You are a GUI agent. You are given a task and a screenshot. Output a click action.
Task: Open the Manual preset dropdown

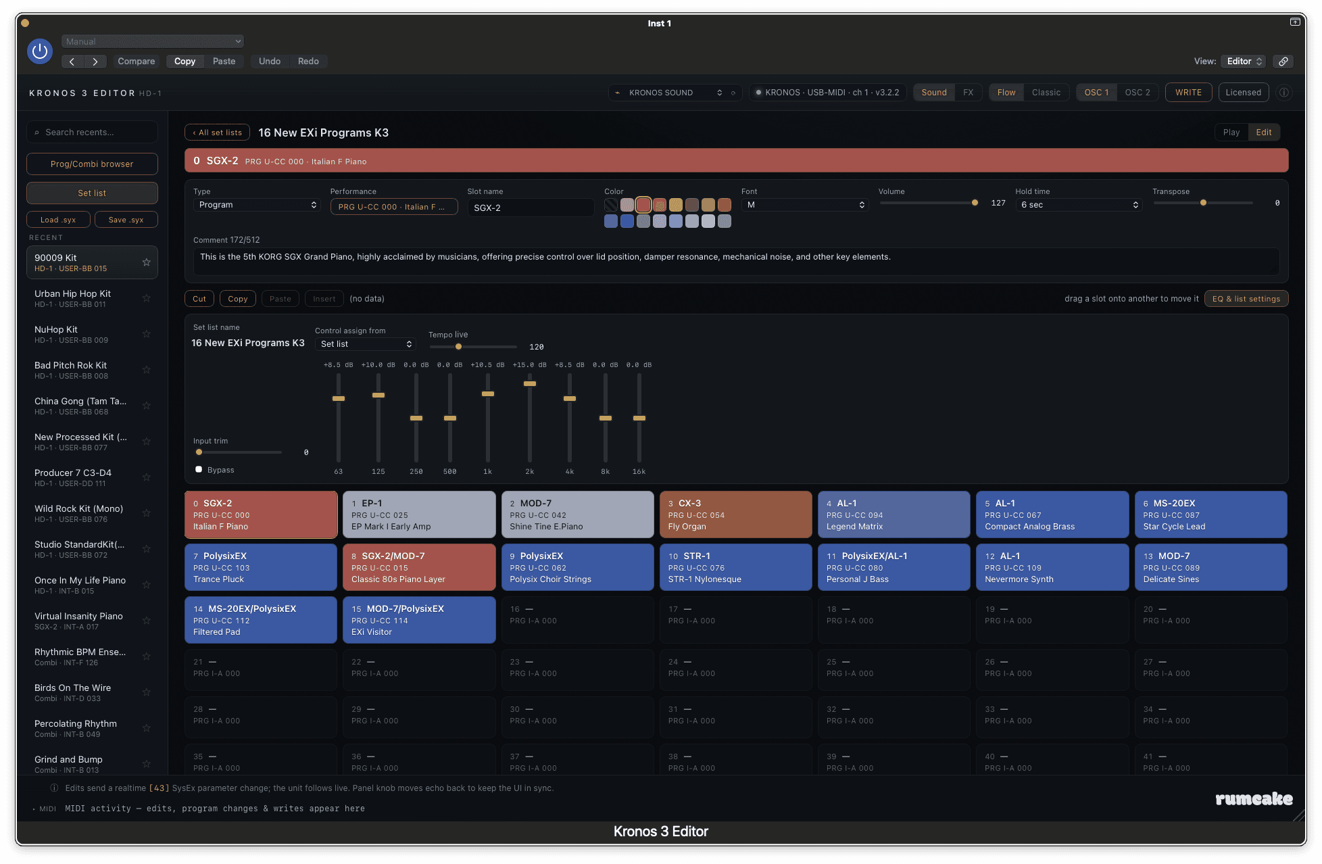(x=153, y=41)
